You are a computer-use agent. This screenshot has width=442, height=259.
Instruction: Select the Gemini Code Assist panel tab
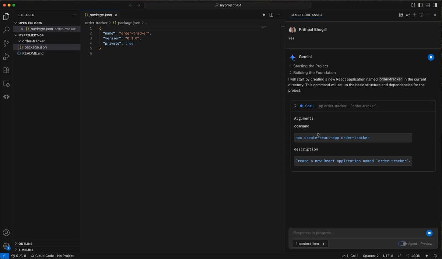(x=306, y=15)
